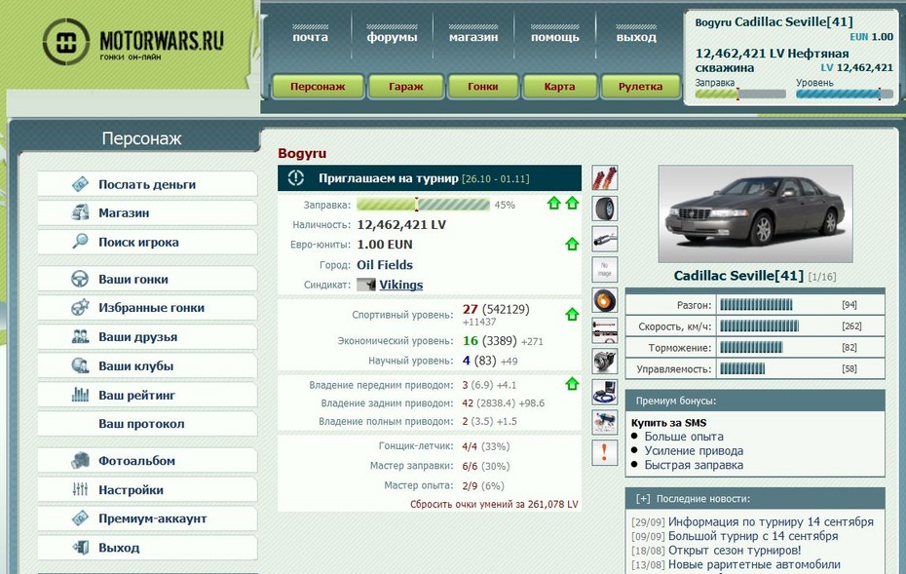Click the money icon beside Послать деньги
Screen dimensions: 906x574
pyautogui.click(x=80, y=184)
